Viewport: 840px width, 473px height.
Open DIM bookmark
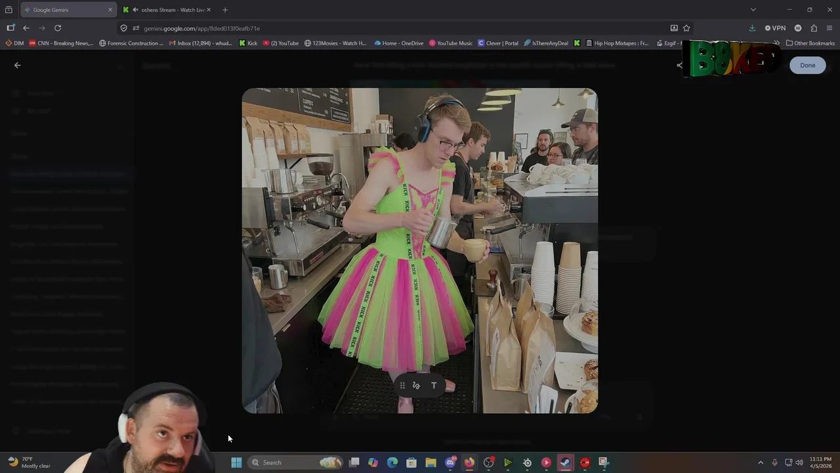pos(14,43)
